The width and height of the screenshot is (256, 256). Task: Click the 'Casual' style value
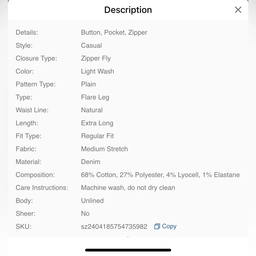(91, 46)
